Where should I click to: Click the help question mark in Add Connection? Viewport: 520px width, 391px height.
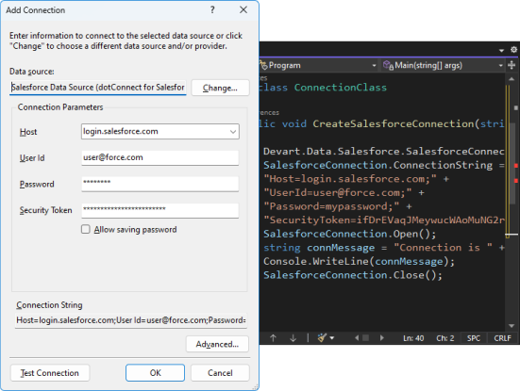pos(212,10)
